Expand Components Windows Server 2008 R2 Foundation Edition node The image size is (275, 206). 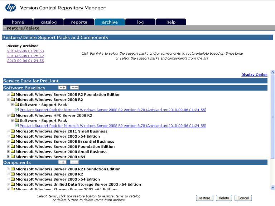[8, 169]
